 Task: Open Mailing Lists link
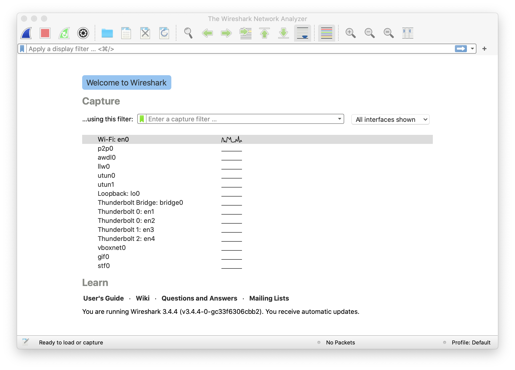point(269,298)
